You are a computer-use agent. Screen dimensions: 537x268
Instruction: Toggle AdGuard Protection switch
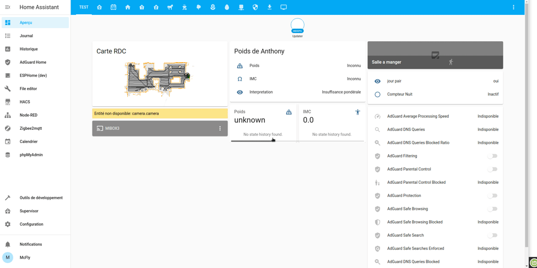pyautogui.click(x=492, y=196)
